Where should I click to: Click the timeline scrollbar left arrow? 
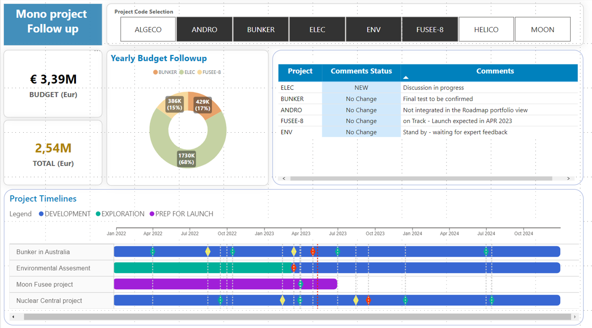13,317
